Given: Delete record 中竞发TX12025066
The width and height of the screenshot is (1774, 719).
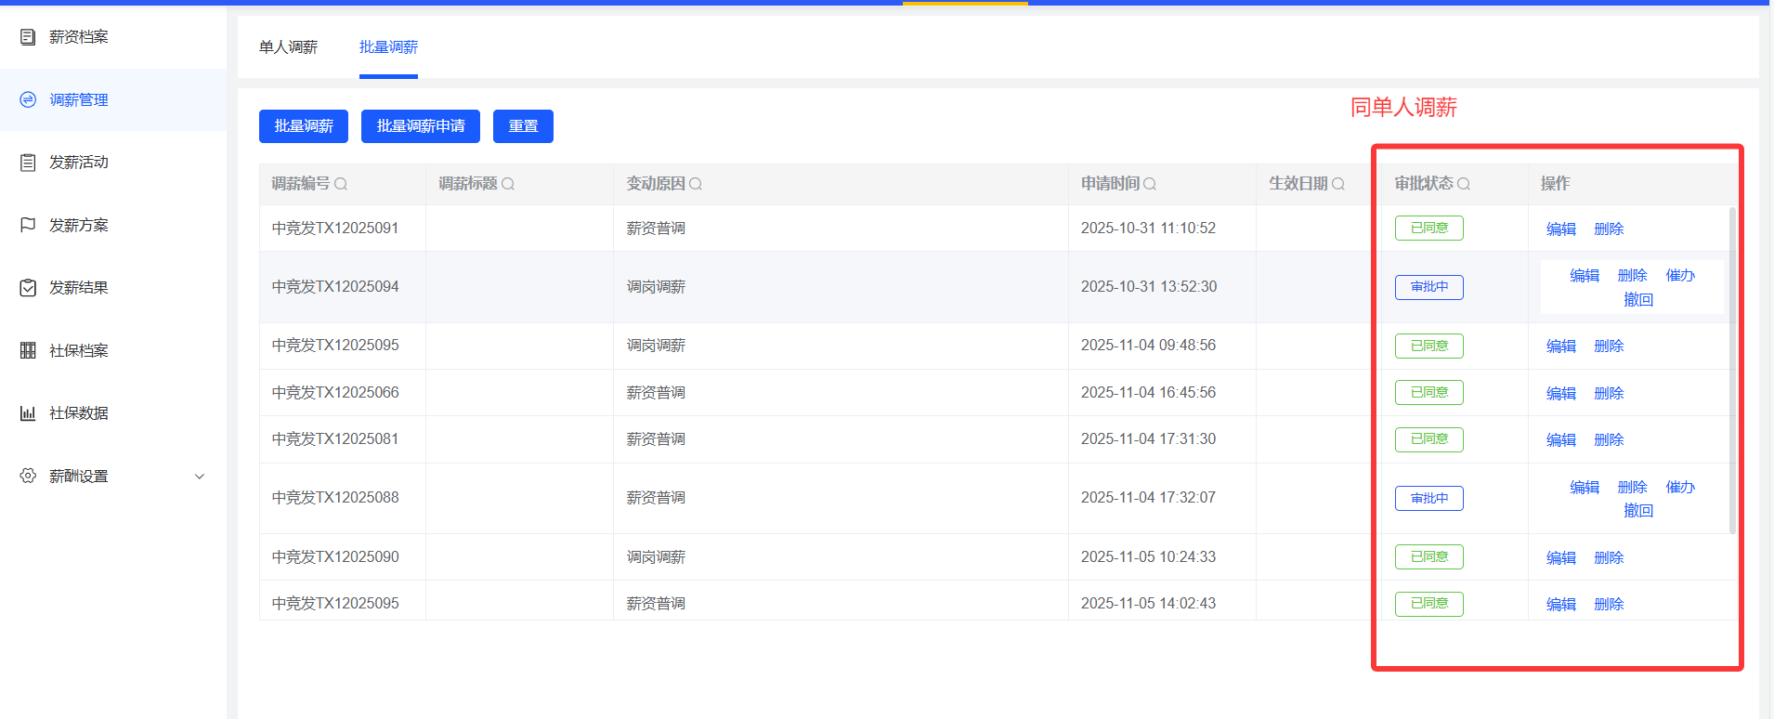Looking at the screenshot, I should (x=1609, y=394).
